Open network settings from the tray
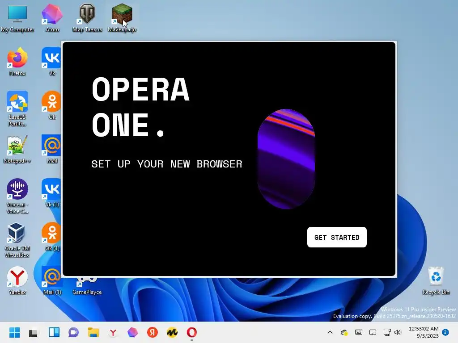The height and width of the screenshot is (343, 458). pos(387,332)
